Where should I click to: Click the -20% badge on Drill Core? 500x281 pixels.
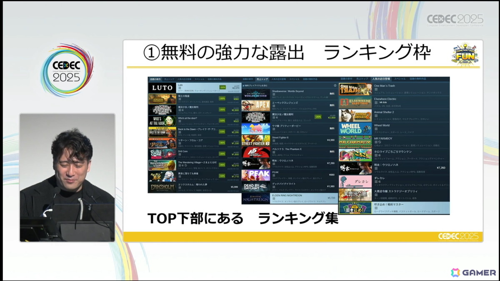(x=222, y=154)
